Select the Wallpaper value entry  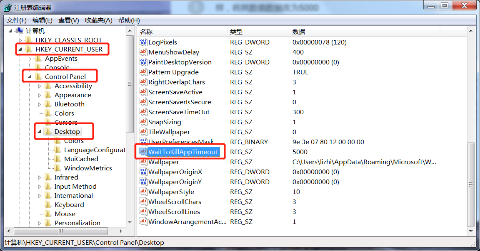(x=164, y=162)
